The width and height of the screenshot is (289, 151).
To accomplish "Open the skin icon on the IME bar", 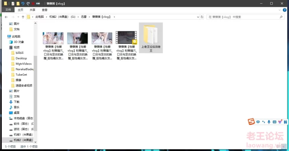I will [280, 122].
